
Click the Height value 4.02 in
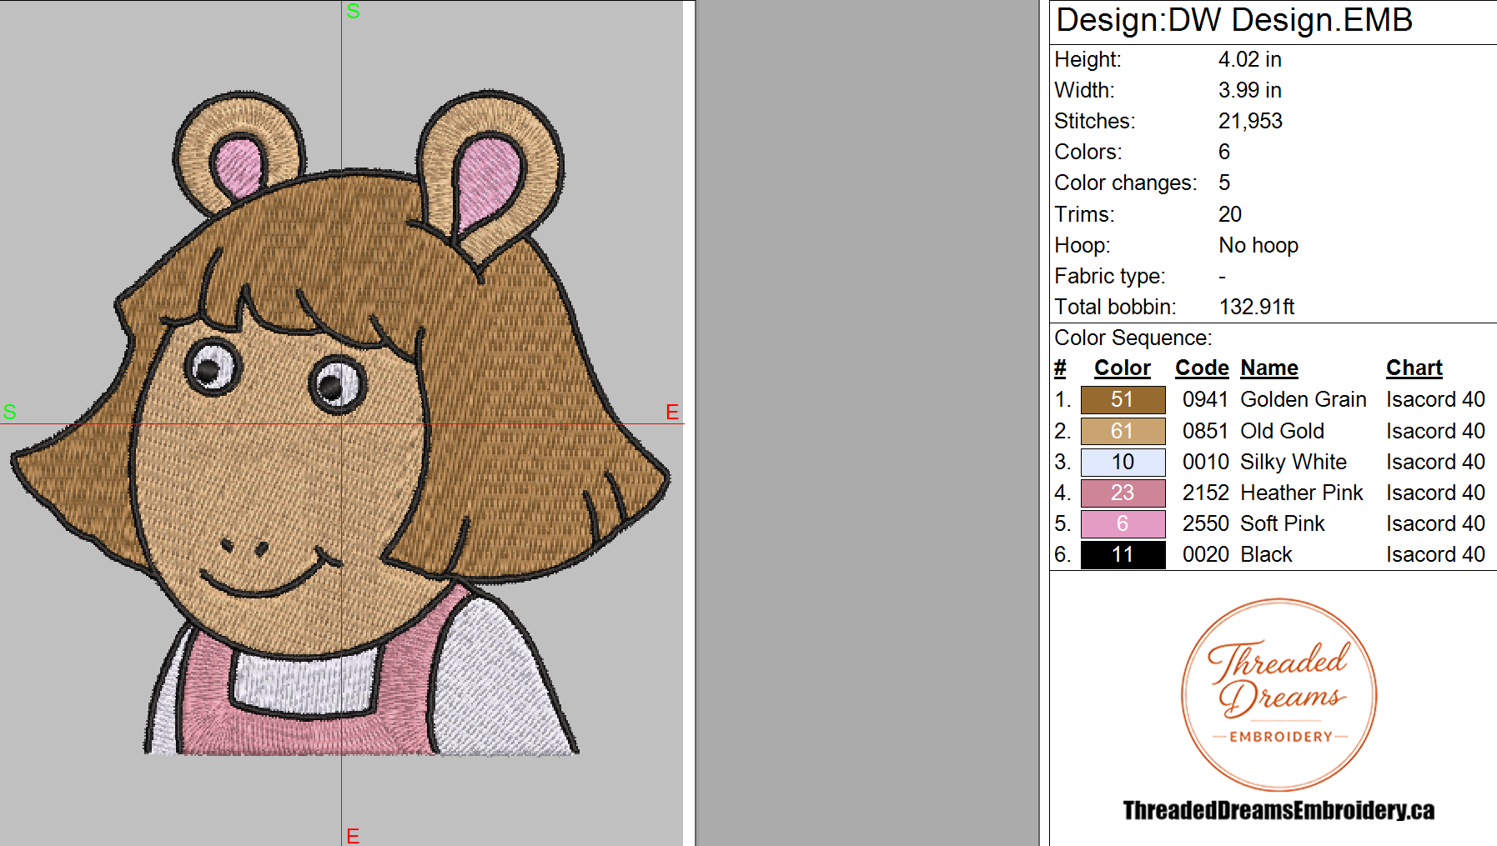pyautogui.click(x=1249, y=59)
